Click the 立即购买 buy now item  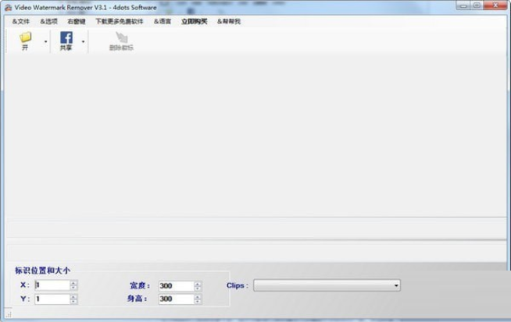194,21
